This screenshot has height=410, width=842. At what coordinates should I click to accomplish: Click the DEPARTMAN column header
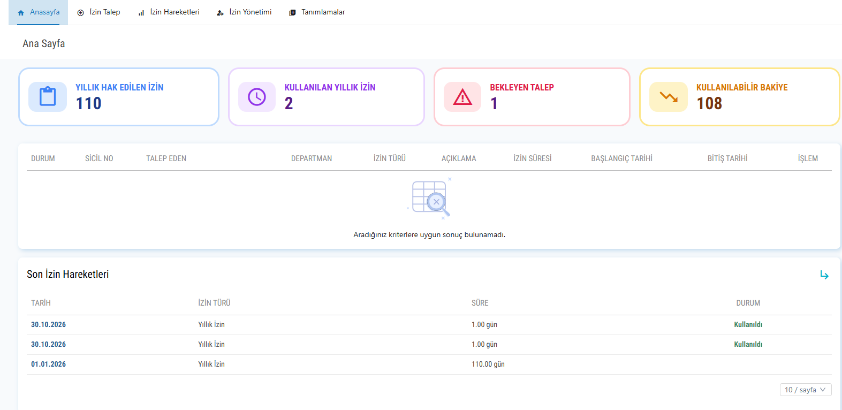[312, 158]
